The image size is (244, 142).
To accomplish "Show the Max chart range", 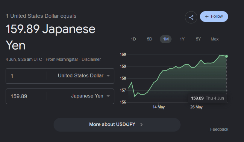I will coord(215,39).
